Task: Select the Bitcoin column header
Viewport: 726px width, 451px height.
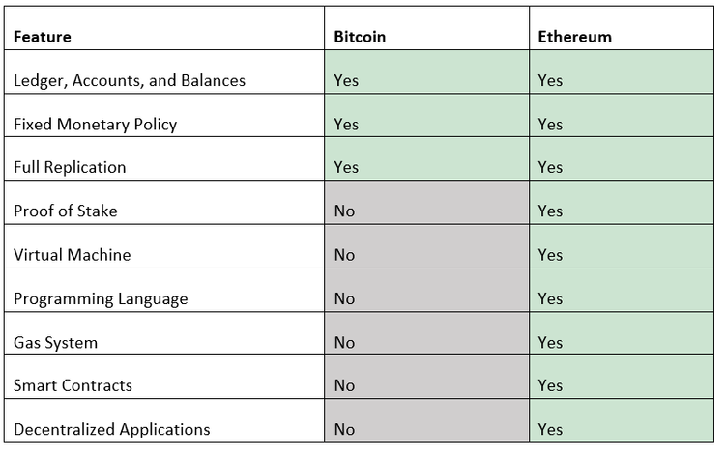Action: click(x=360, y=37)
